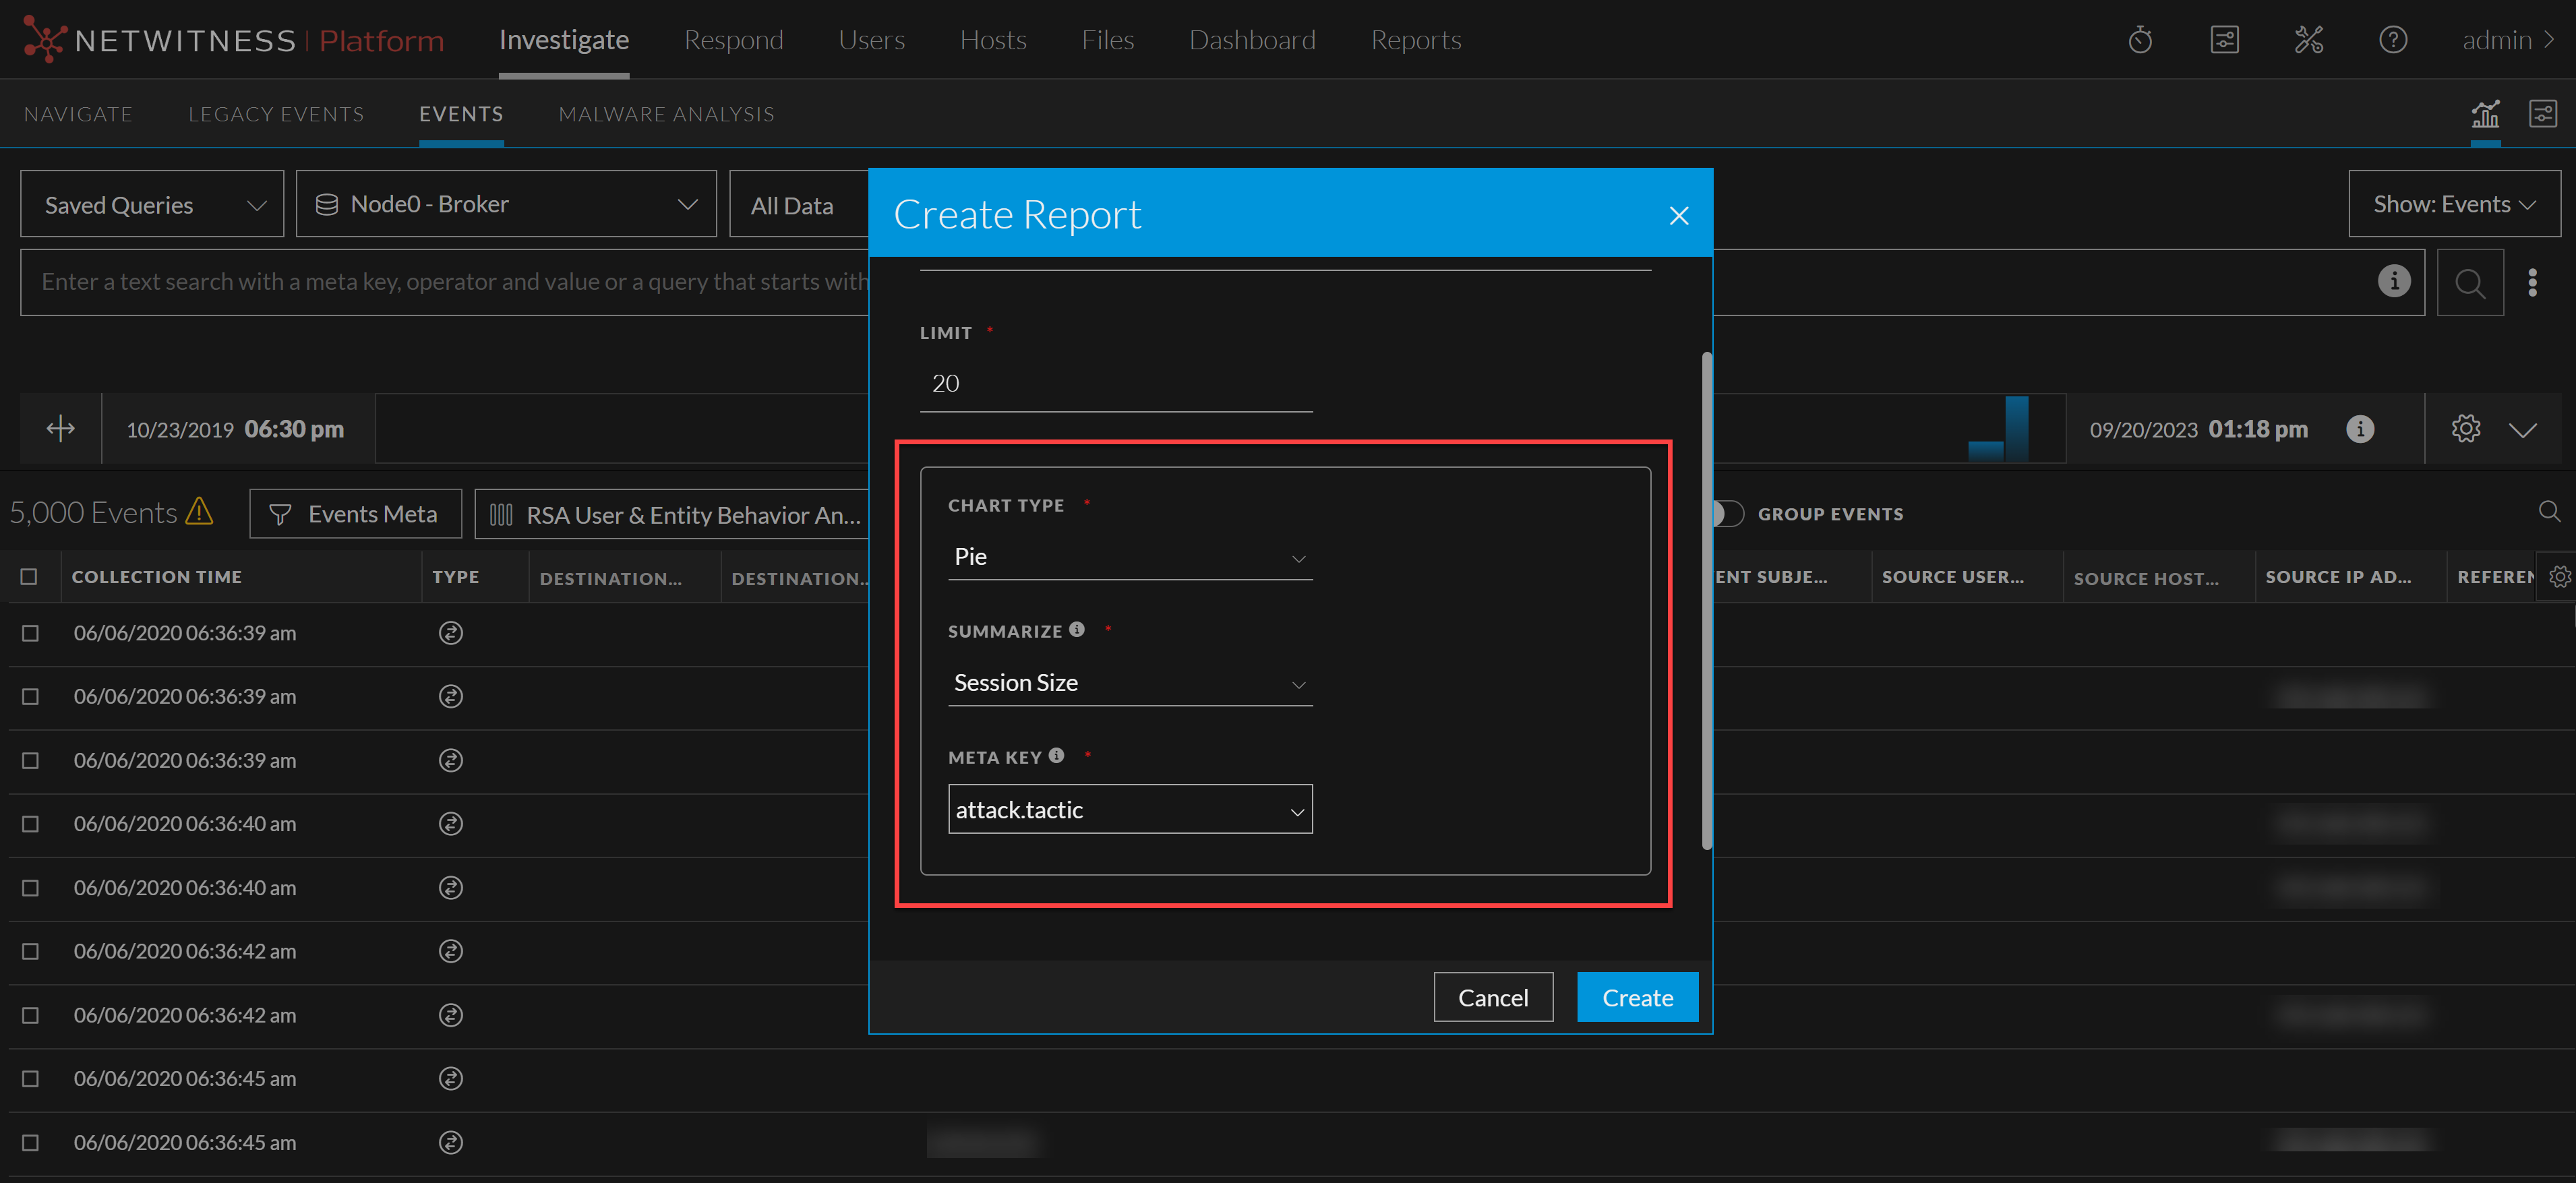2576x1183 pixels.
Task: Click the info icon next to Summarize
Action: [1076, 629]
